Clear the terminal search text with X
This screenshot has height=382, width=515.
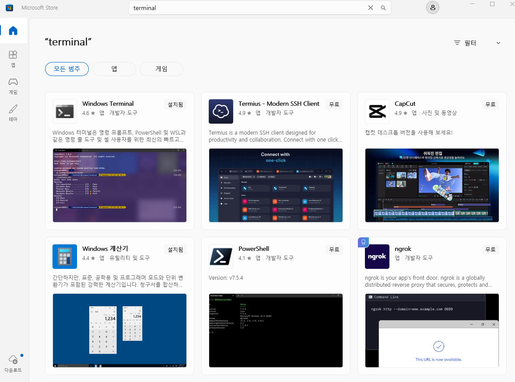click(371, 7)
